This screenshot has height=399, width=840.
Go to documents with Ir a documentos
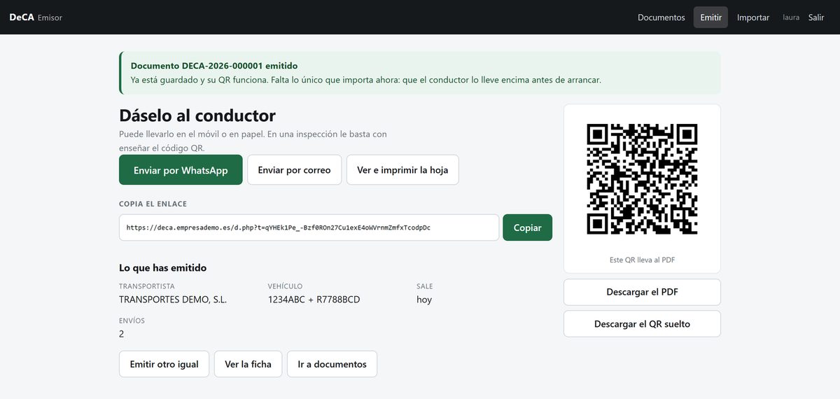click(332, 364)
